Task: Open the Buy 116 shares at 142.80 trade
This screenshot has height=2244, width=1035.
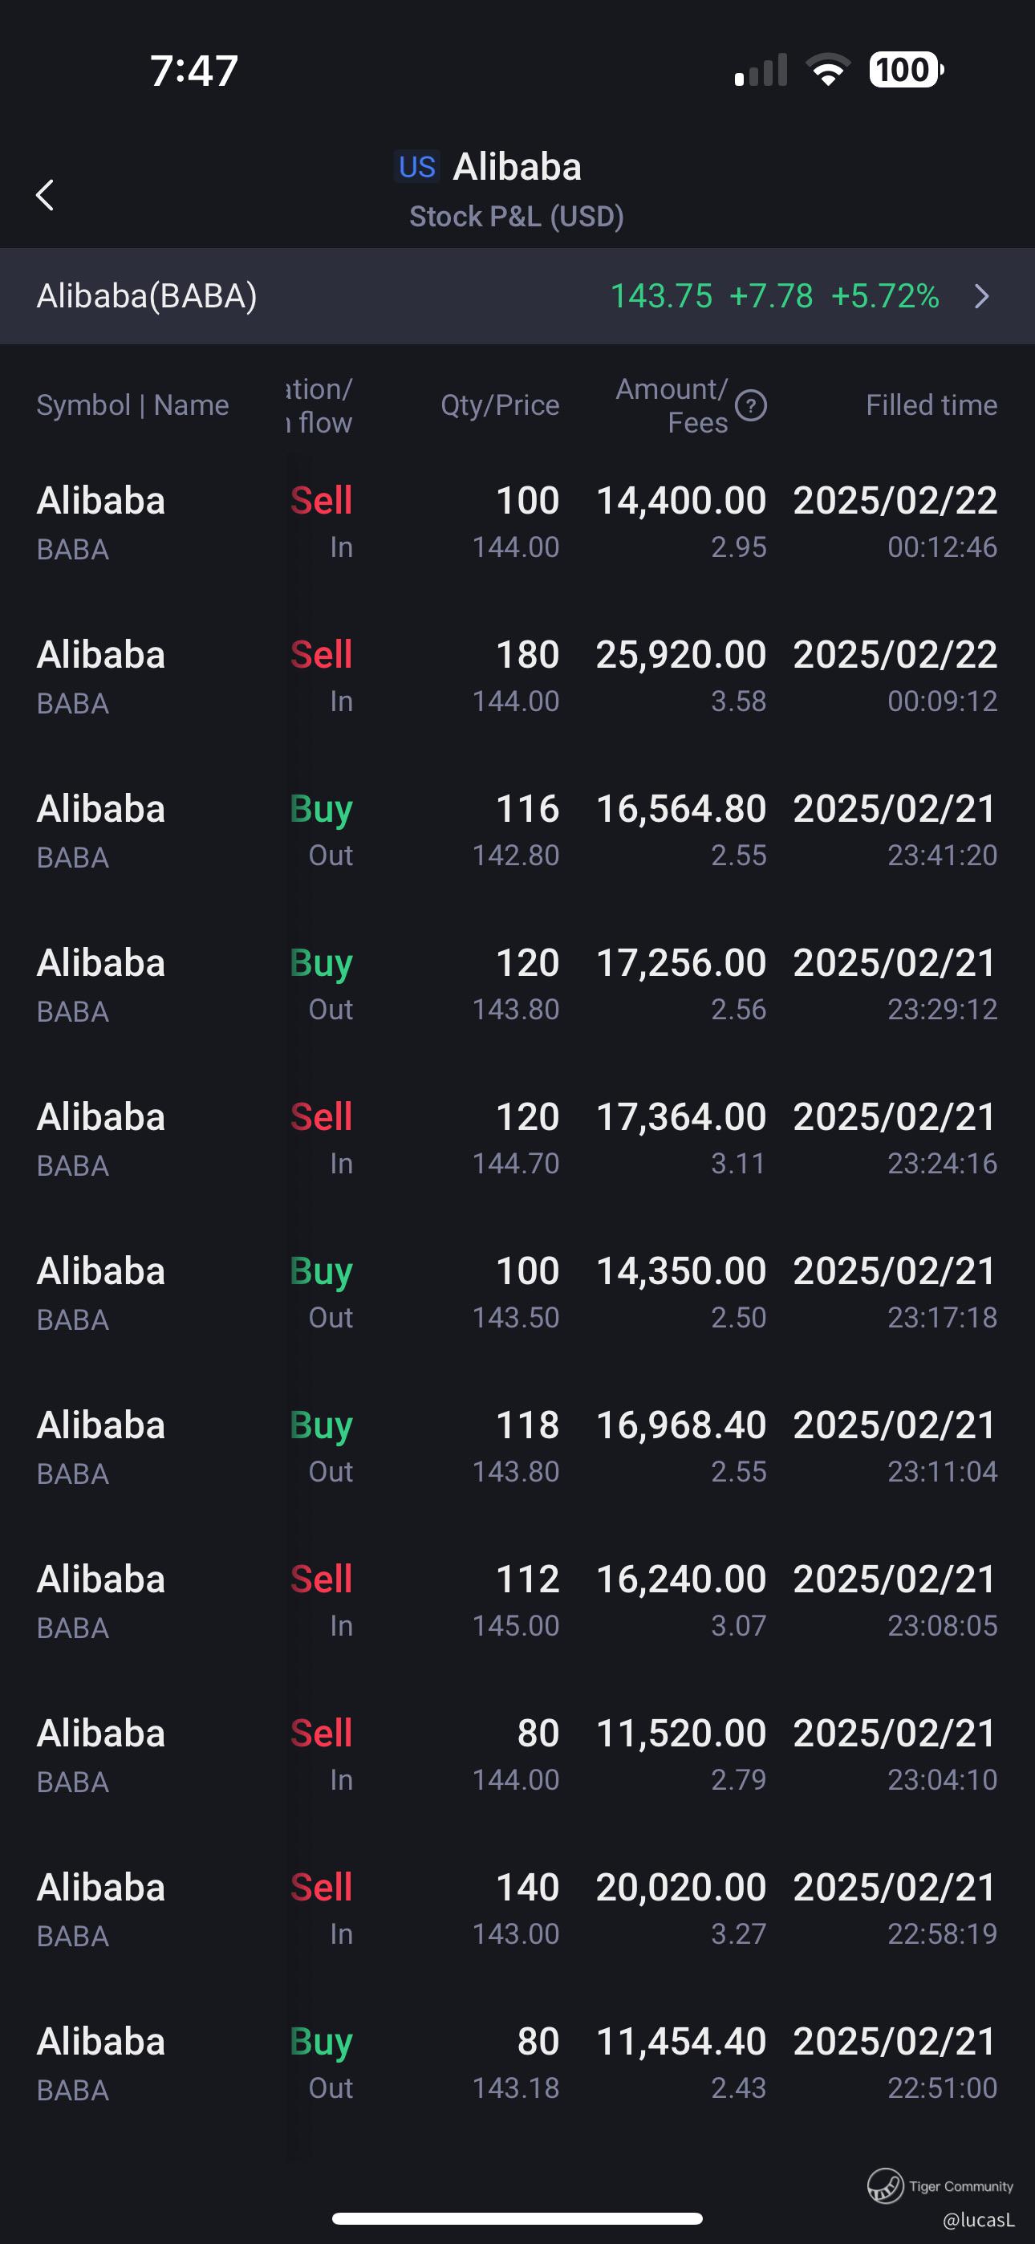Action: [517, 831]
